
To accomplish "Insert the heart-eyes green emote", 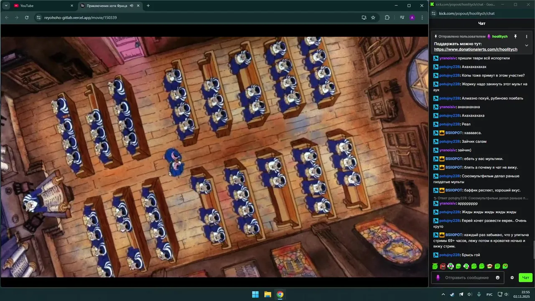I will pyautogui.click(x=505, y=266).
